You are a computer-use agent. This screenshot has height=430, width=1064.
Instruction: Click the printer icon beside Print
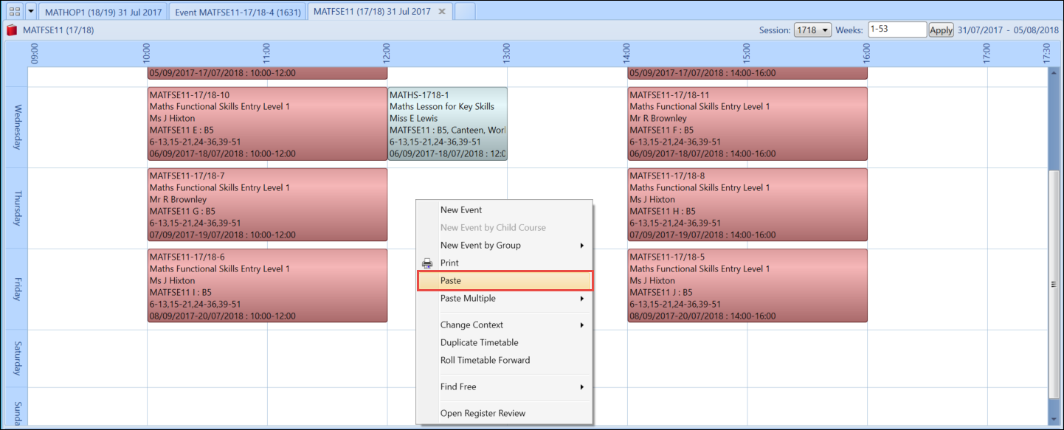(x=426, y=263)
